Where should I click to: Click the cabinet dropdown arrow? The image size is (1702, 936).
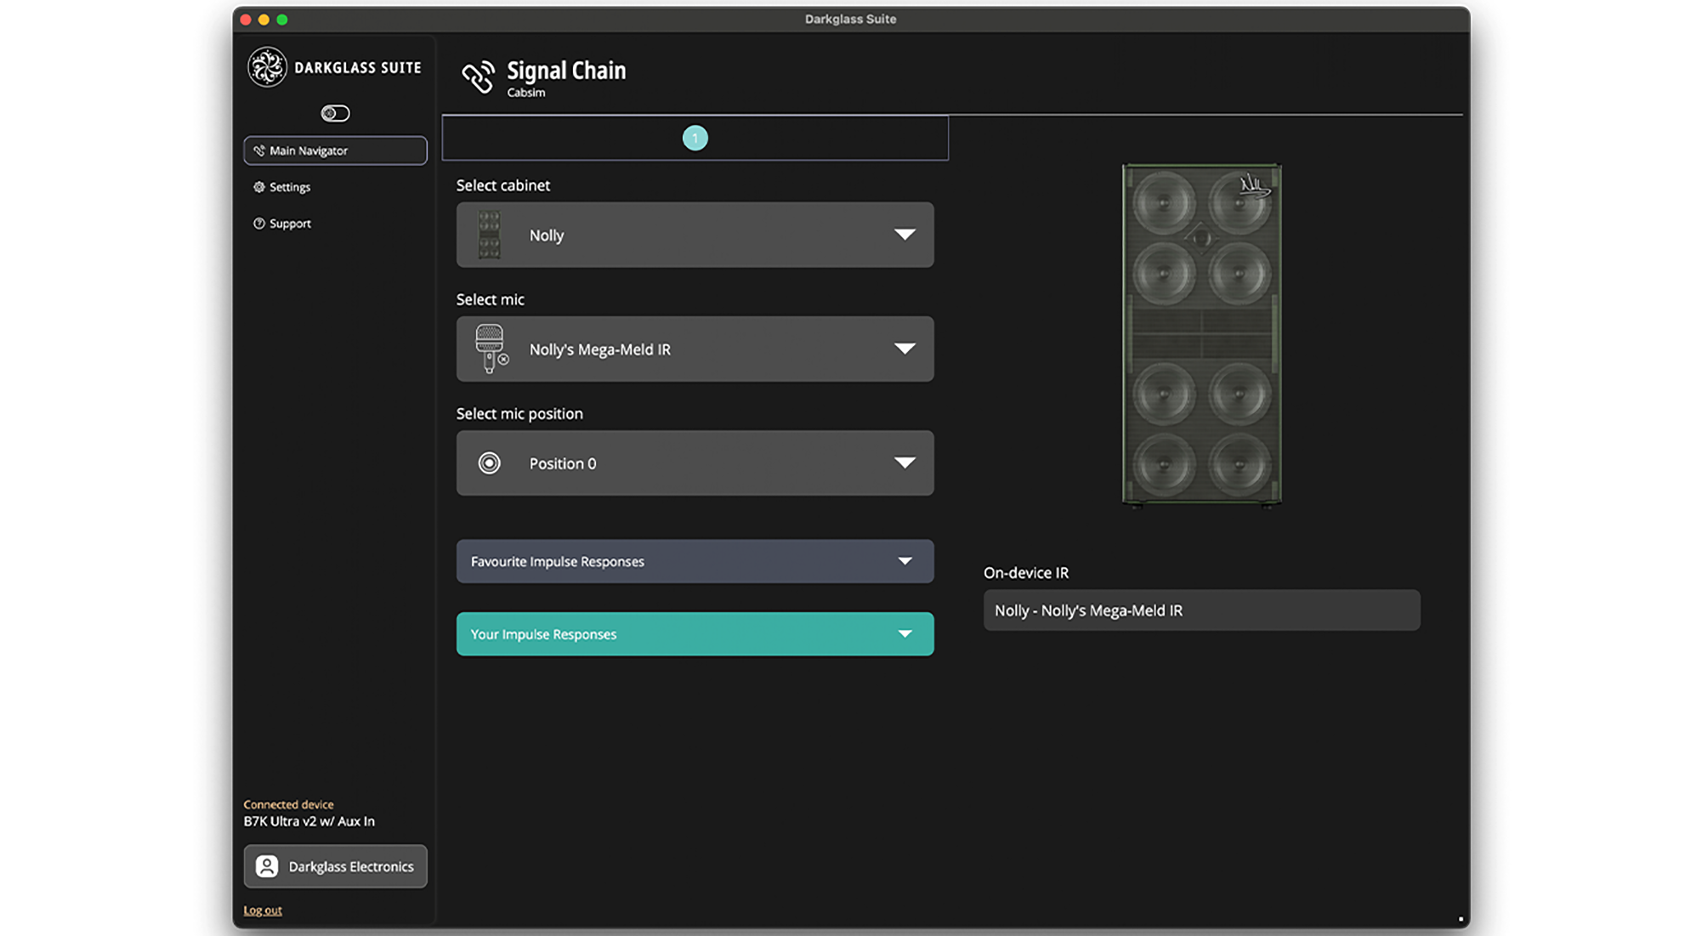pyautogui.click(x=905, y=235)
